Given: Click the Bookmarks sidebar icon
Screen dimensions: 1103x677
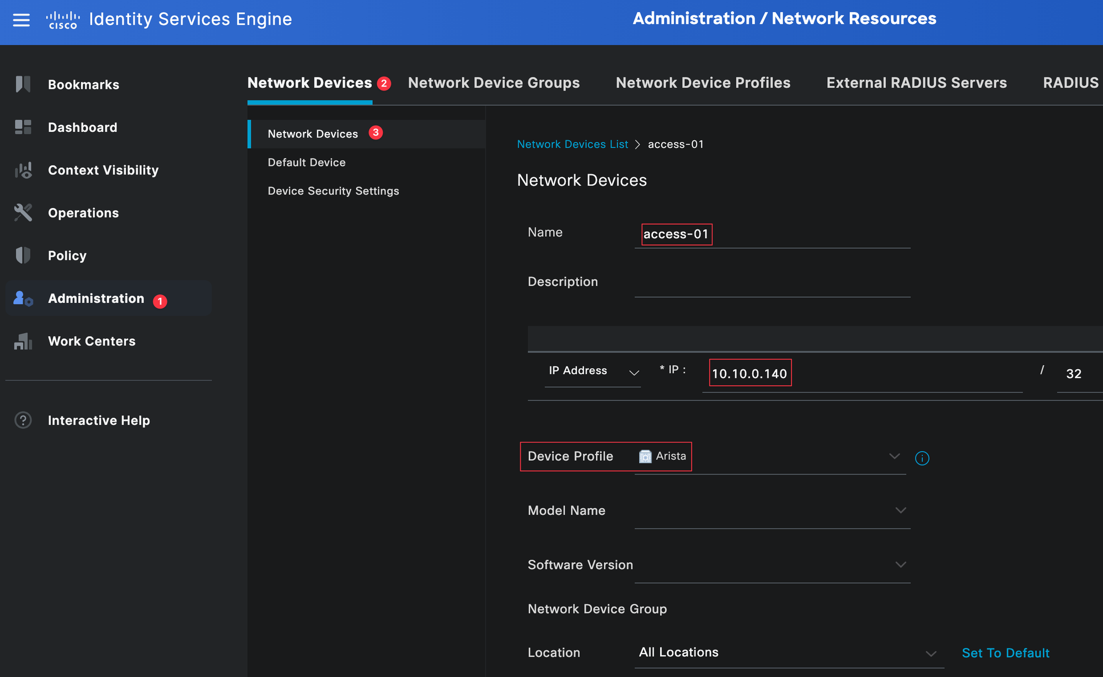Looking at the screenshot, I should coord(23,84).
